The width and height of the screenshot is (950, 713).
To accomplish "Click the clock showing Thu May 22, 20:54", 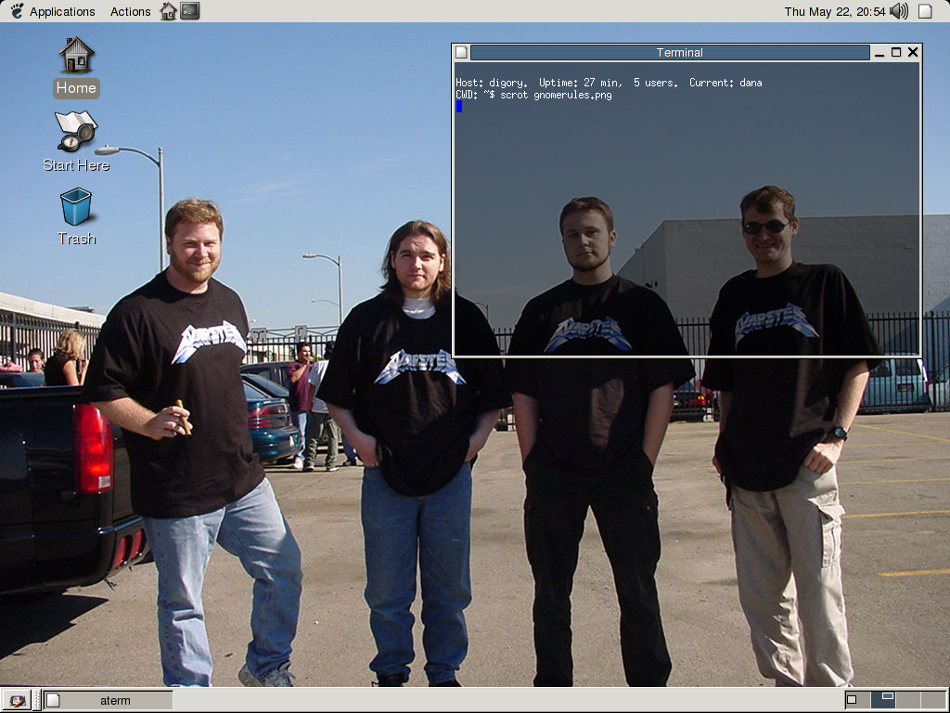I will click(834, 11).
